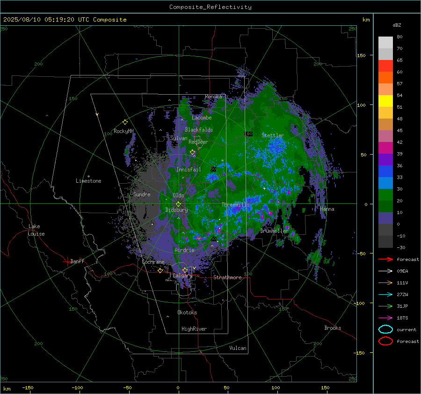Screen dimensions: 421x394
Task: Click the Airdrie town label
Action: [x=184, y=250]
